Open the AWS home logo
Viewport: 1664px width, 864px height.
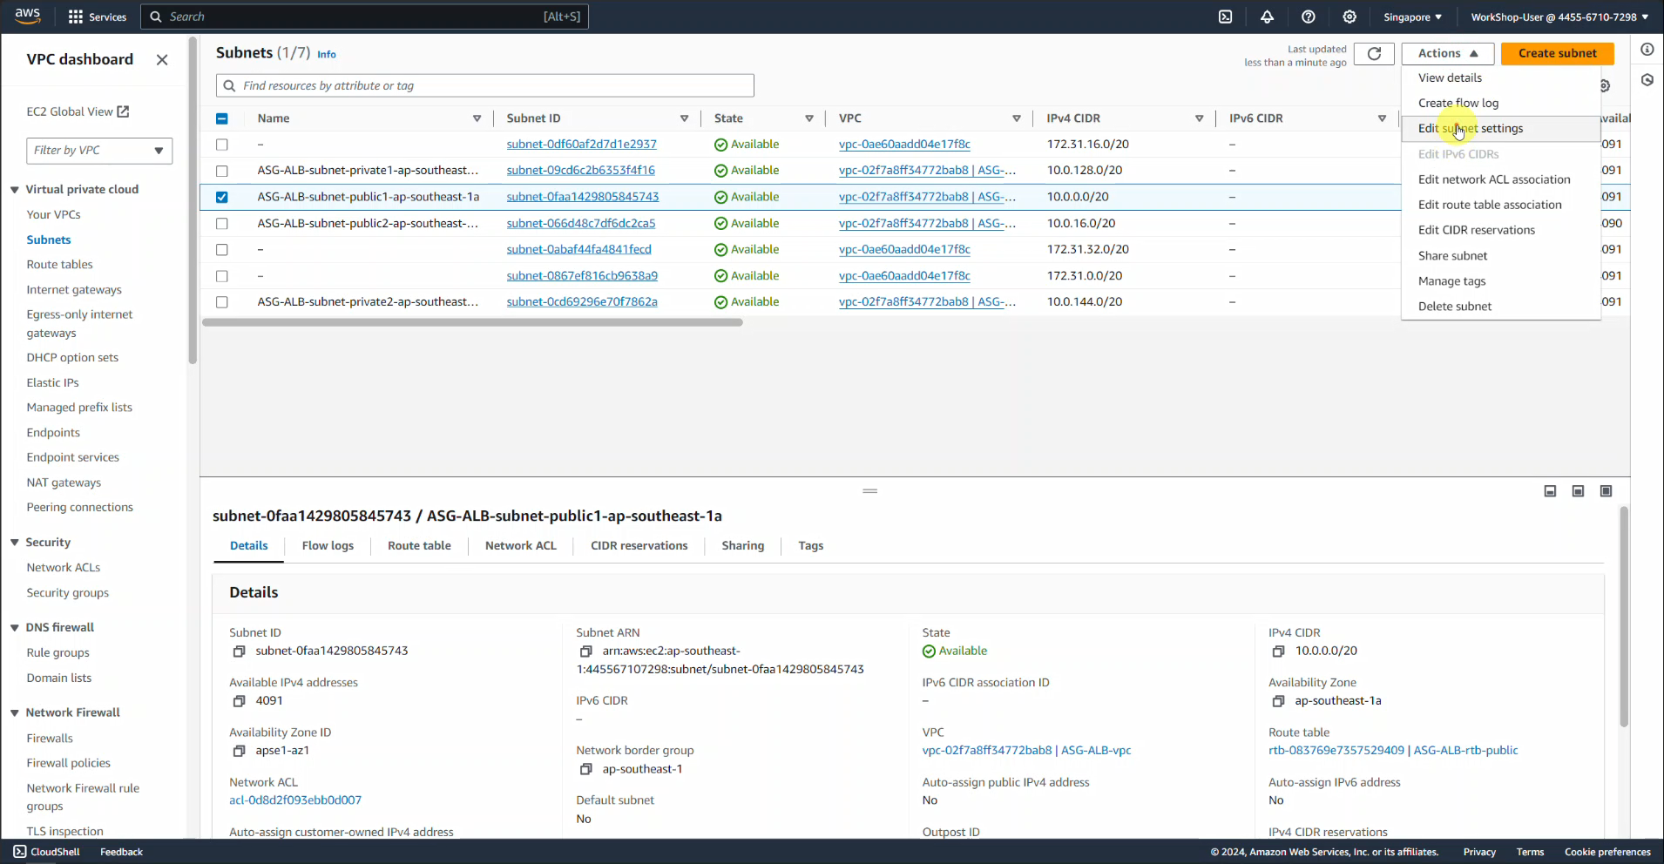[x=27, y=16]
